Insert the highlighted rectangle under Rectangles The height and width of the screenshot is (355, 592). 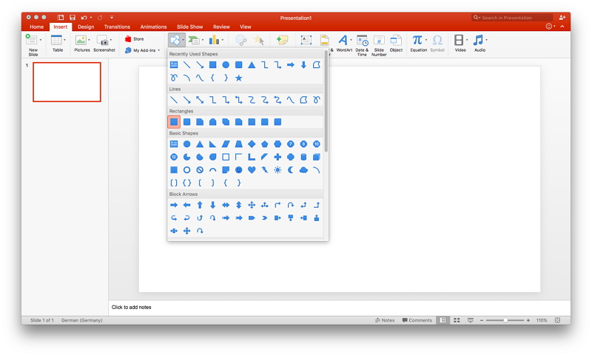tap(174, 122)
